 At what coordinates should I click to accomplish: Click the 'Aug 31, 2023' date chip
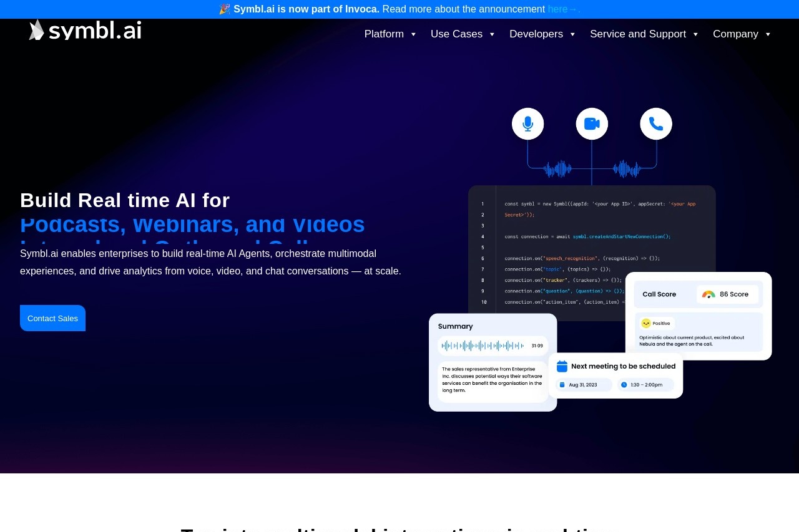tap(583, 385)
